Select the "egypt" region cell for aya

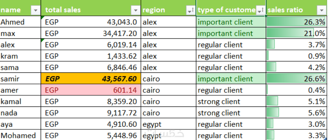click(168, 124)
